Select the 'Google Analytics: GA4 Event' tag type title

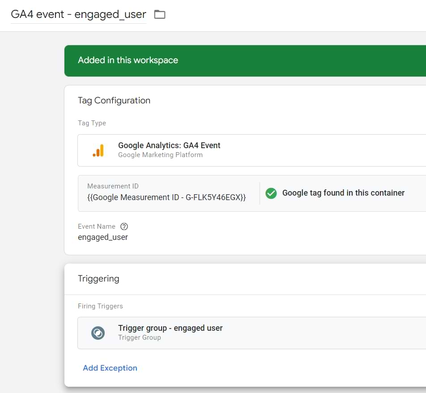(x=169, y=145)
